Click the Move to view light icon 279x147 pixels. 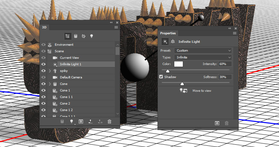click(x=183, y=91)
